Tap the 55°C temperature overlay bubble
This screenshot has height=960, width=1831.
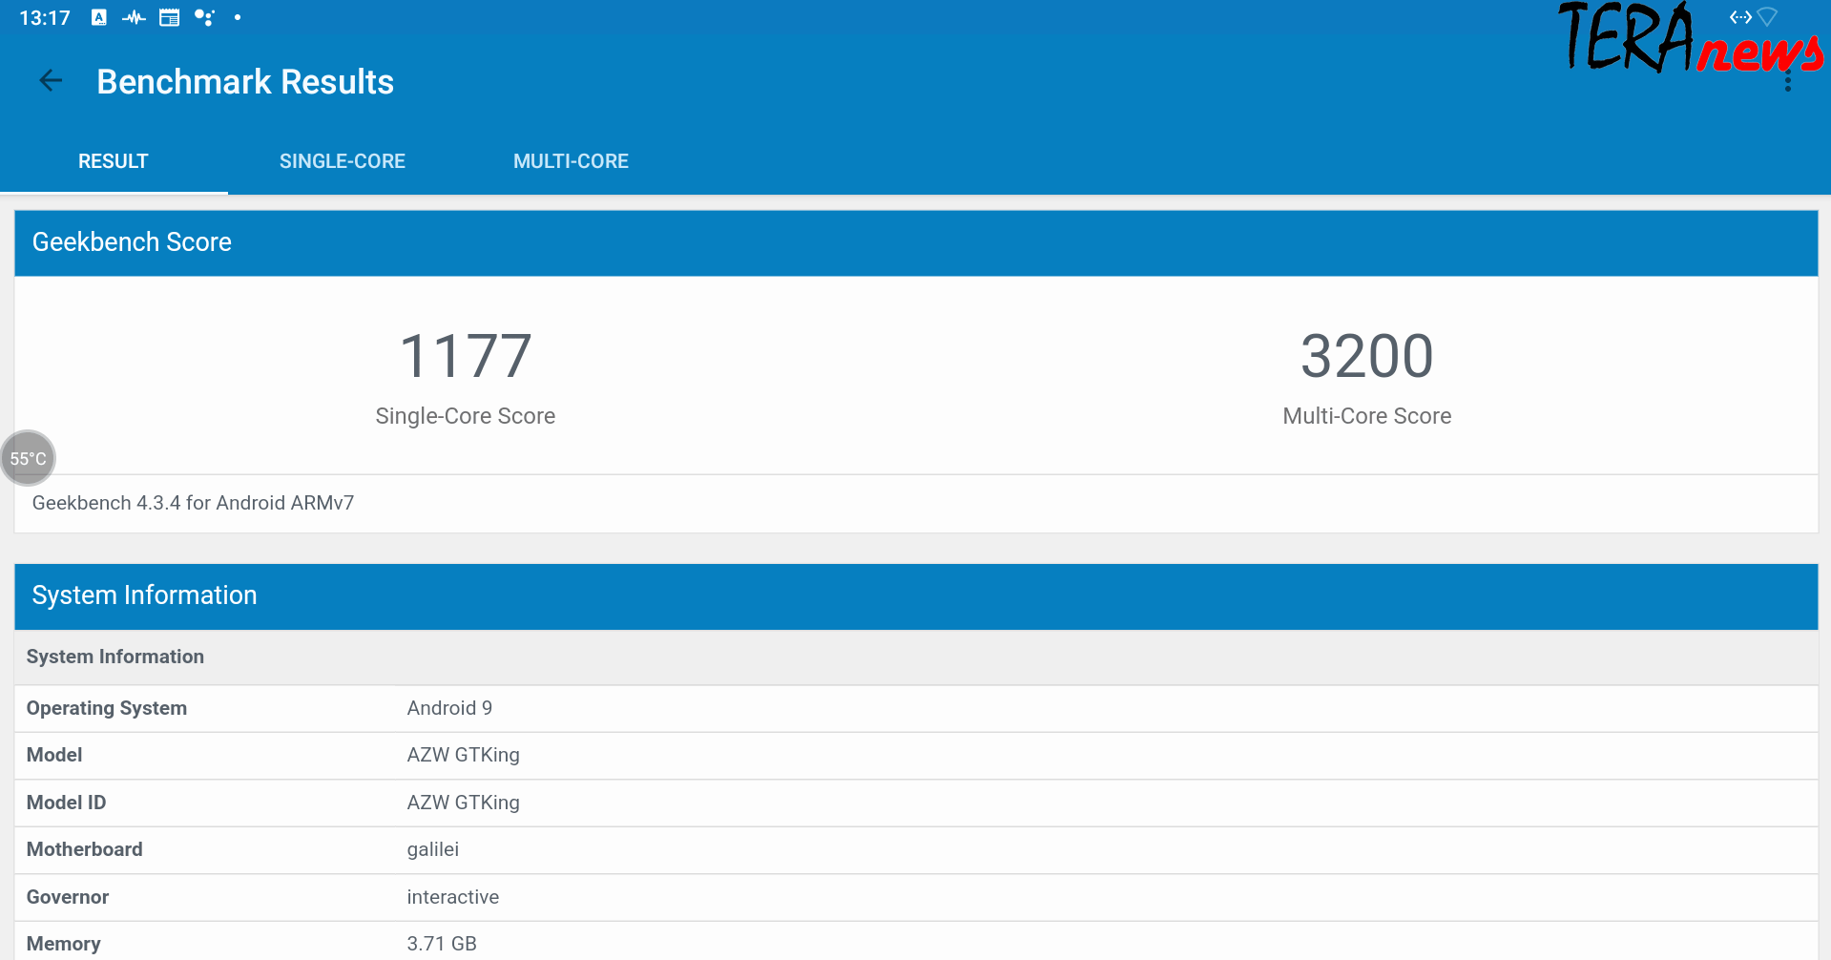pos(29,458)
